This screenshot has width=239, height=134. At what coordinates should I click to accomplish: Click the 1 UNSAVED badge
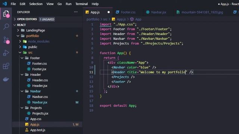(x=47, y=19)
